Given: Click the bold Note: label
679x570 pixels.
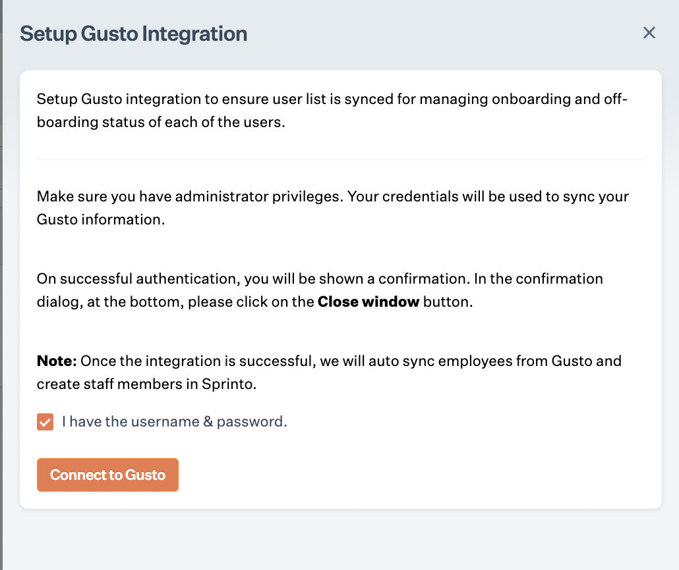Looking at the screenshot, I should (57, 361).
